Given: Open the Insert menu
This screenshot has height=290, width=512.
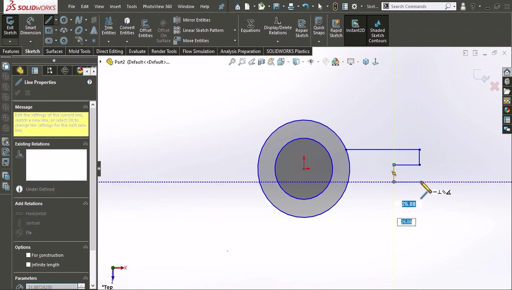Looking at the screenshot, I should tap(115, 6).
